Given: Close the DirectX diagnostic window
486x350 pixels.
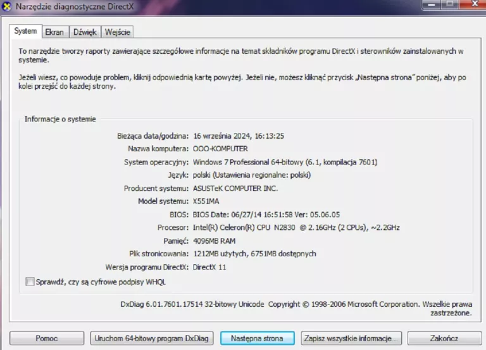Looking at the screenshot, I should (x=474, y=4).
